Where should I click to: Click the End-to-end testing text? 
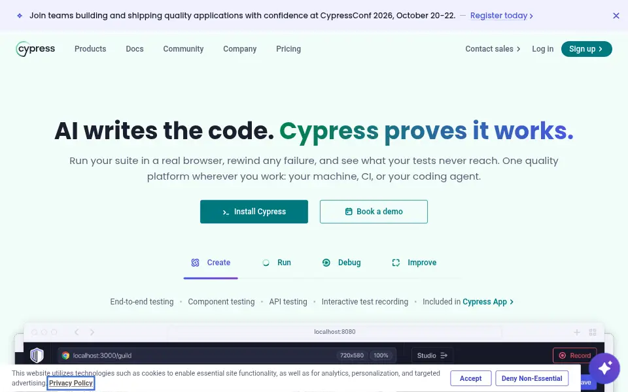coord(142,302)
